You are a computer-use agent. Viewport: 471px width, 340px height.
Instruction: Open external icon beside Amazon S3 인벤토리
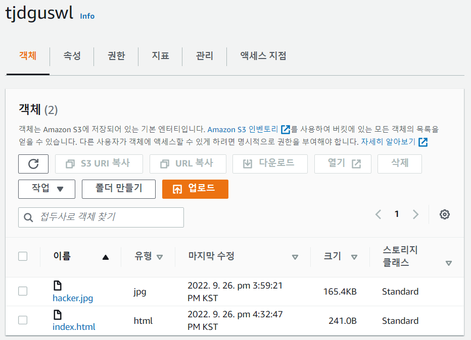tap(286, 130)
